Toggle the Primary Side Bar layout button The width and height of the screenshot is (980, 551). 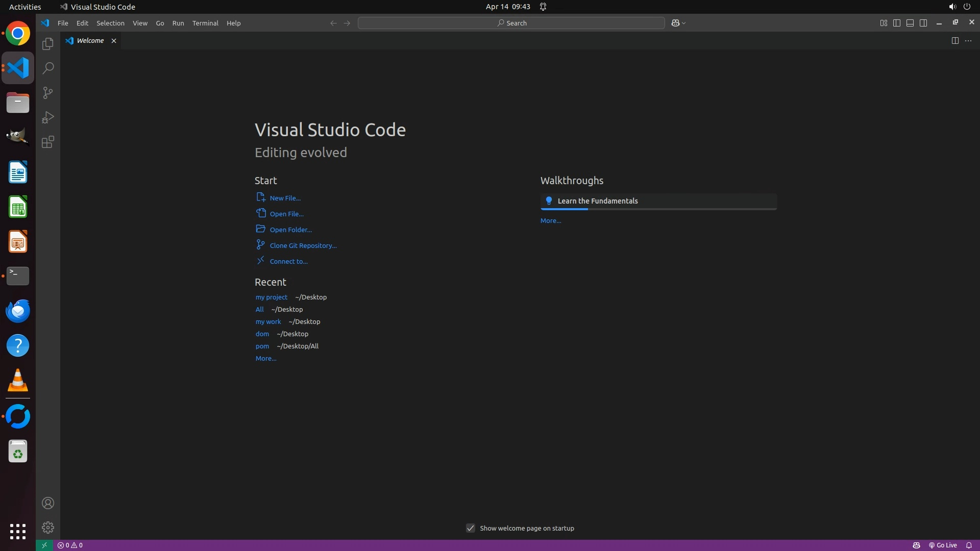897,23
